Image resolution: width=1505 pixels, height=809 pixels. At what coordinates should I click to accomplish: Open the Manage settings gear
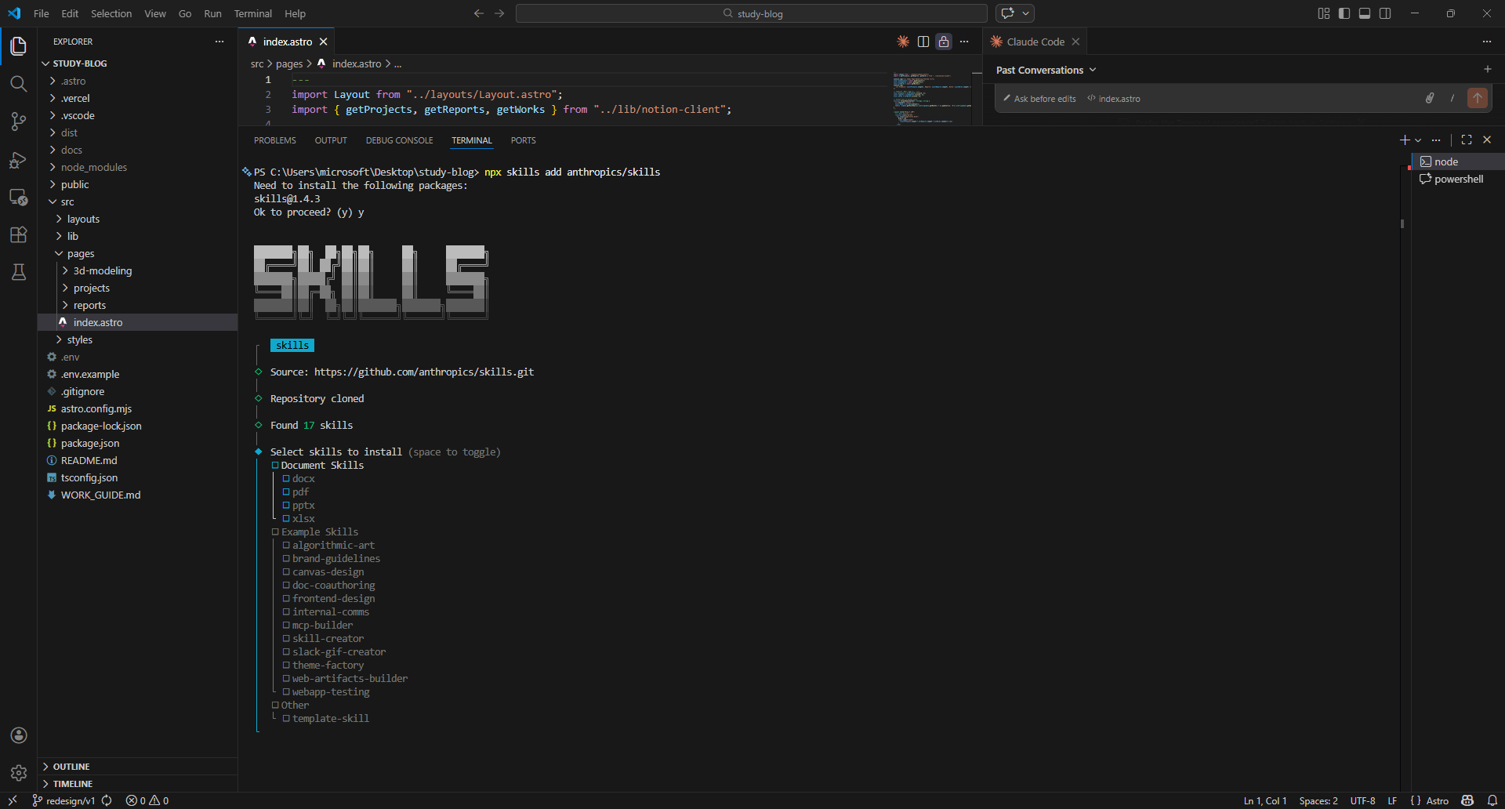pos(19,773)
